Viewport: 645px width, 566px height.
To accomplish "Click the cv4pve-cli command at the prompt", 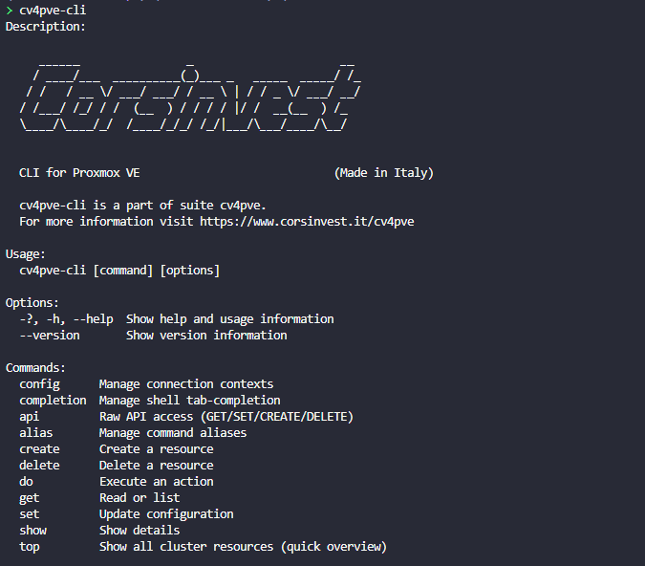I will pos(53,10).
